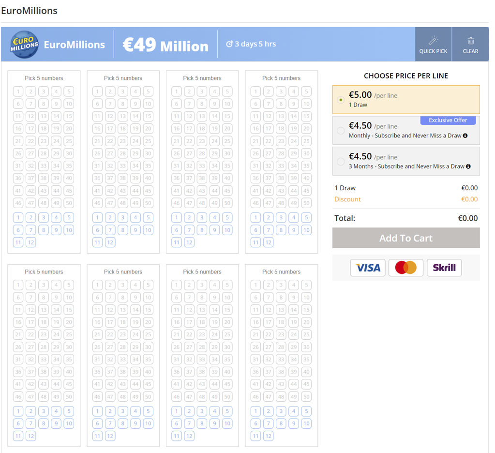Click the "Total:" label in the summary
This screenshot has width=495, height=453.
tap(345, 218)
